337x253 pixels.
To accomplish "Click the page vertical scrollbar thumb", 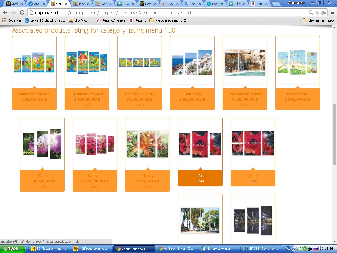I will [x=334, y=134].
